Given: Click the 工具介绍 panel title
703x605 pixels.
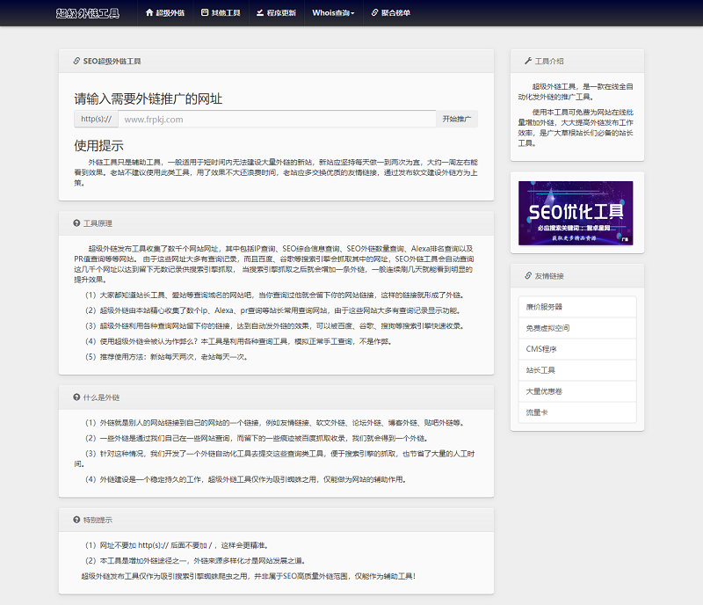Looking at the screenshot, I should click(x=549, y=62).
